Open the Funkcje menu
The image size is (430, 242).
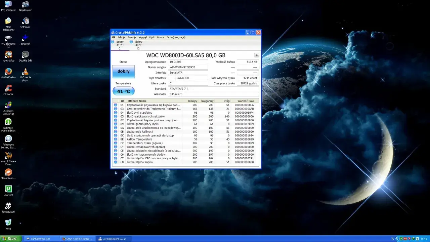click(132, 37)
